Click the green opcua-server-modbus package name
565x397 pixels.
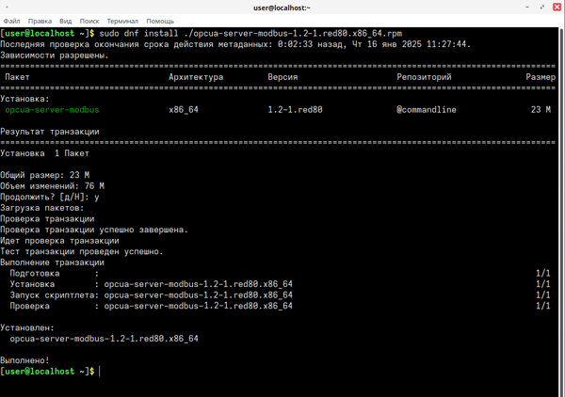click(52, 110)
